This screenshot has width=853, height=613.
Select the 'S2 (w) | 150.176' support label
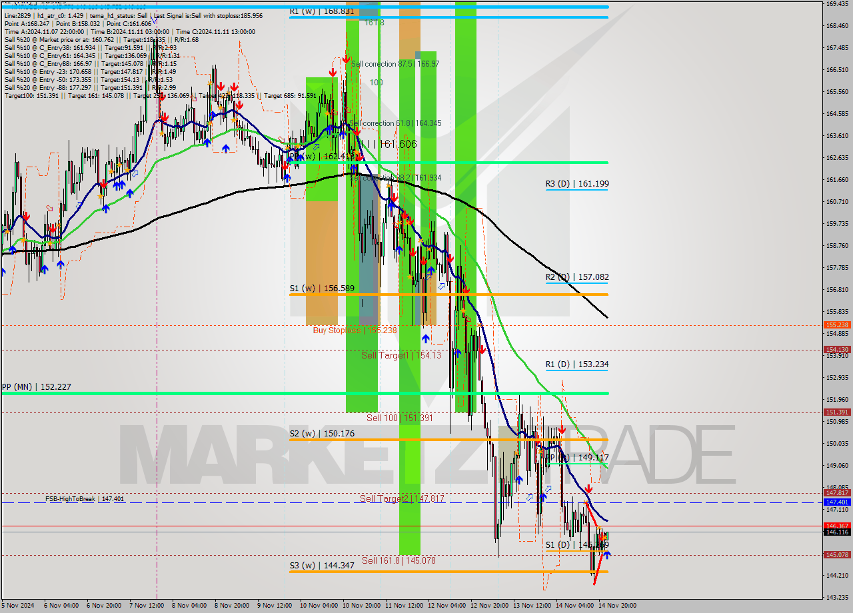coord(322,434)
